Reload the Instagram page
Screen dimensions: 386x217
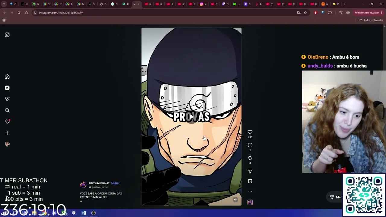pyautogui.click(x=19, y=13)
